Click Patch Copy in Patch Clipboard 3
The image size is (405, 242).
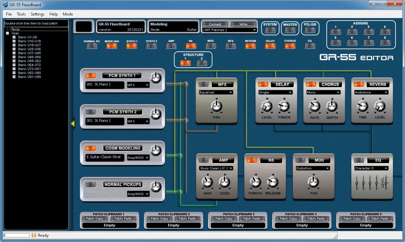224,219
